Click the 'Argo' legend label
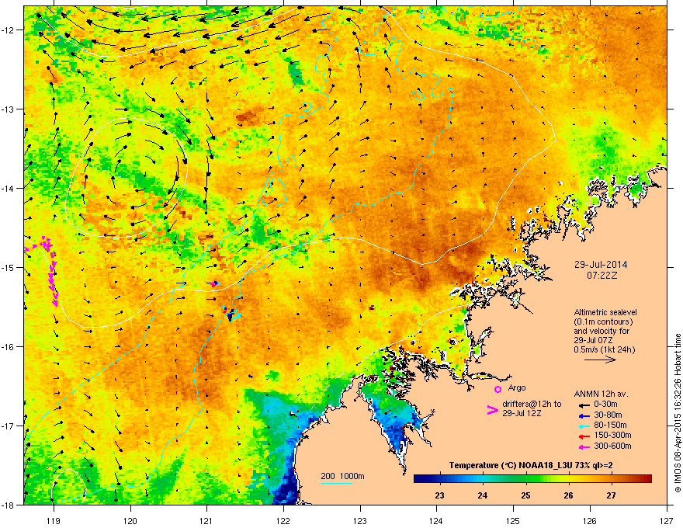 tap(517, 387)
